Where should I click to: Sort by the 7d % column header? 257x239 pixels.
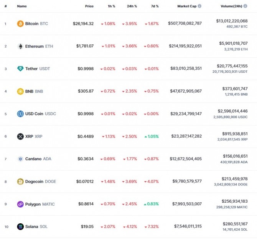(x=155, y=6)
